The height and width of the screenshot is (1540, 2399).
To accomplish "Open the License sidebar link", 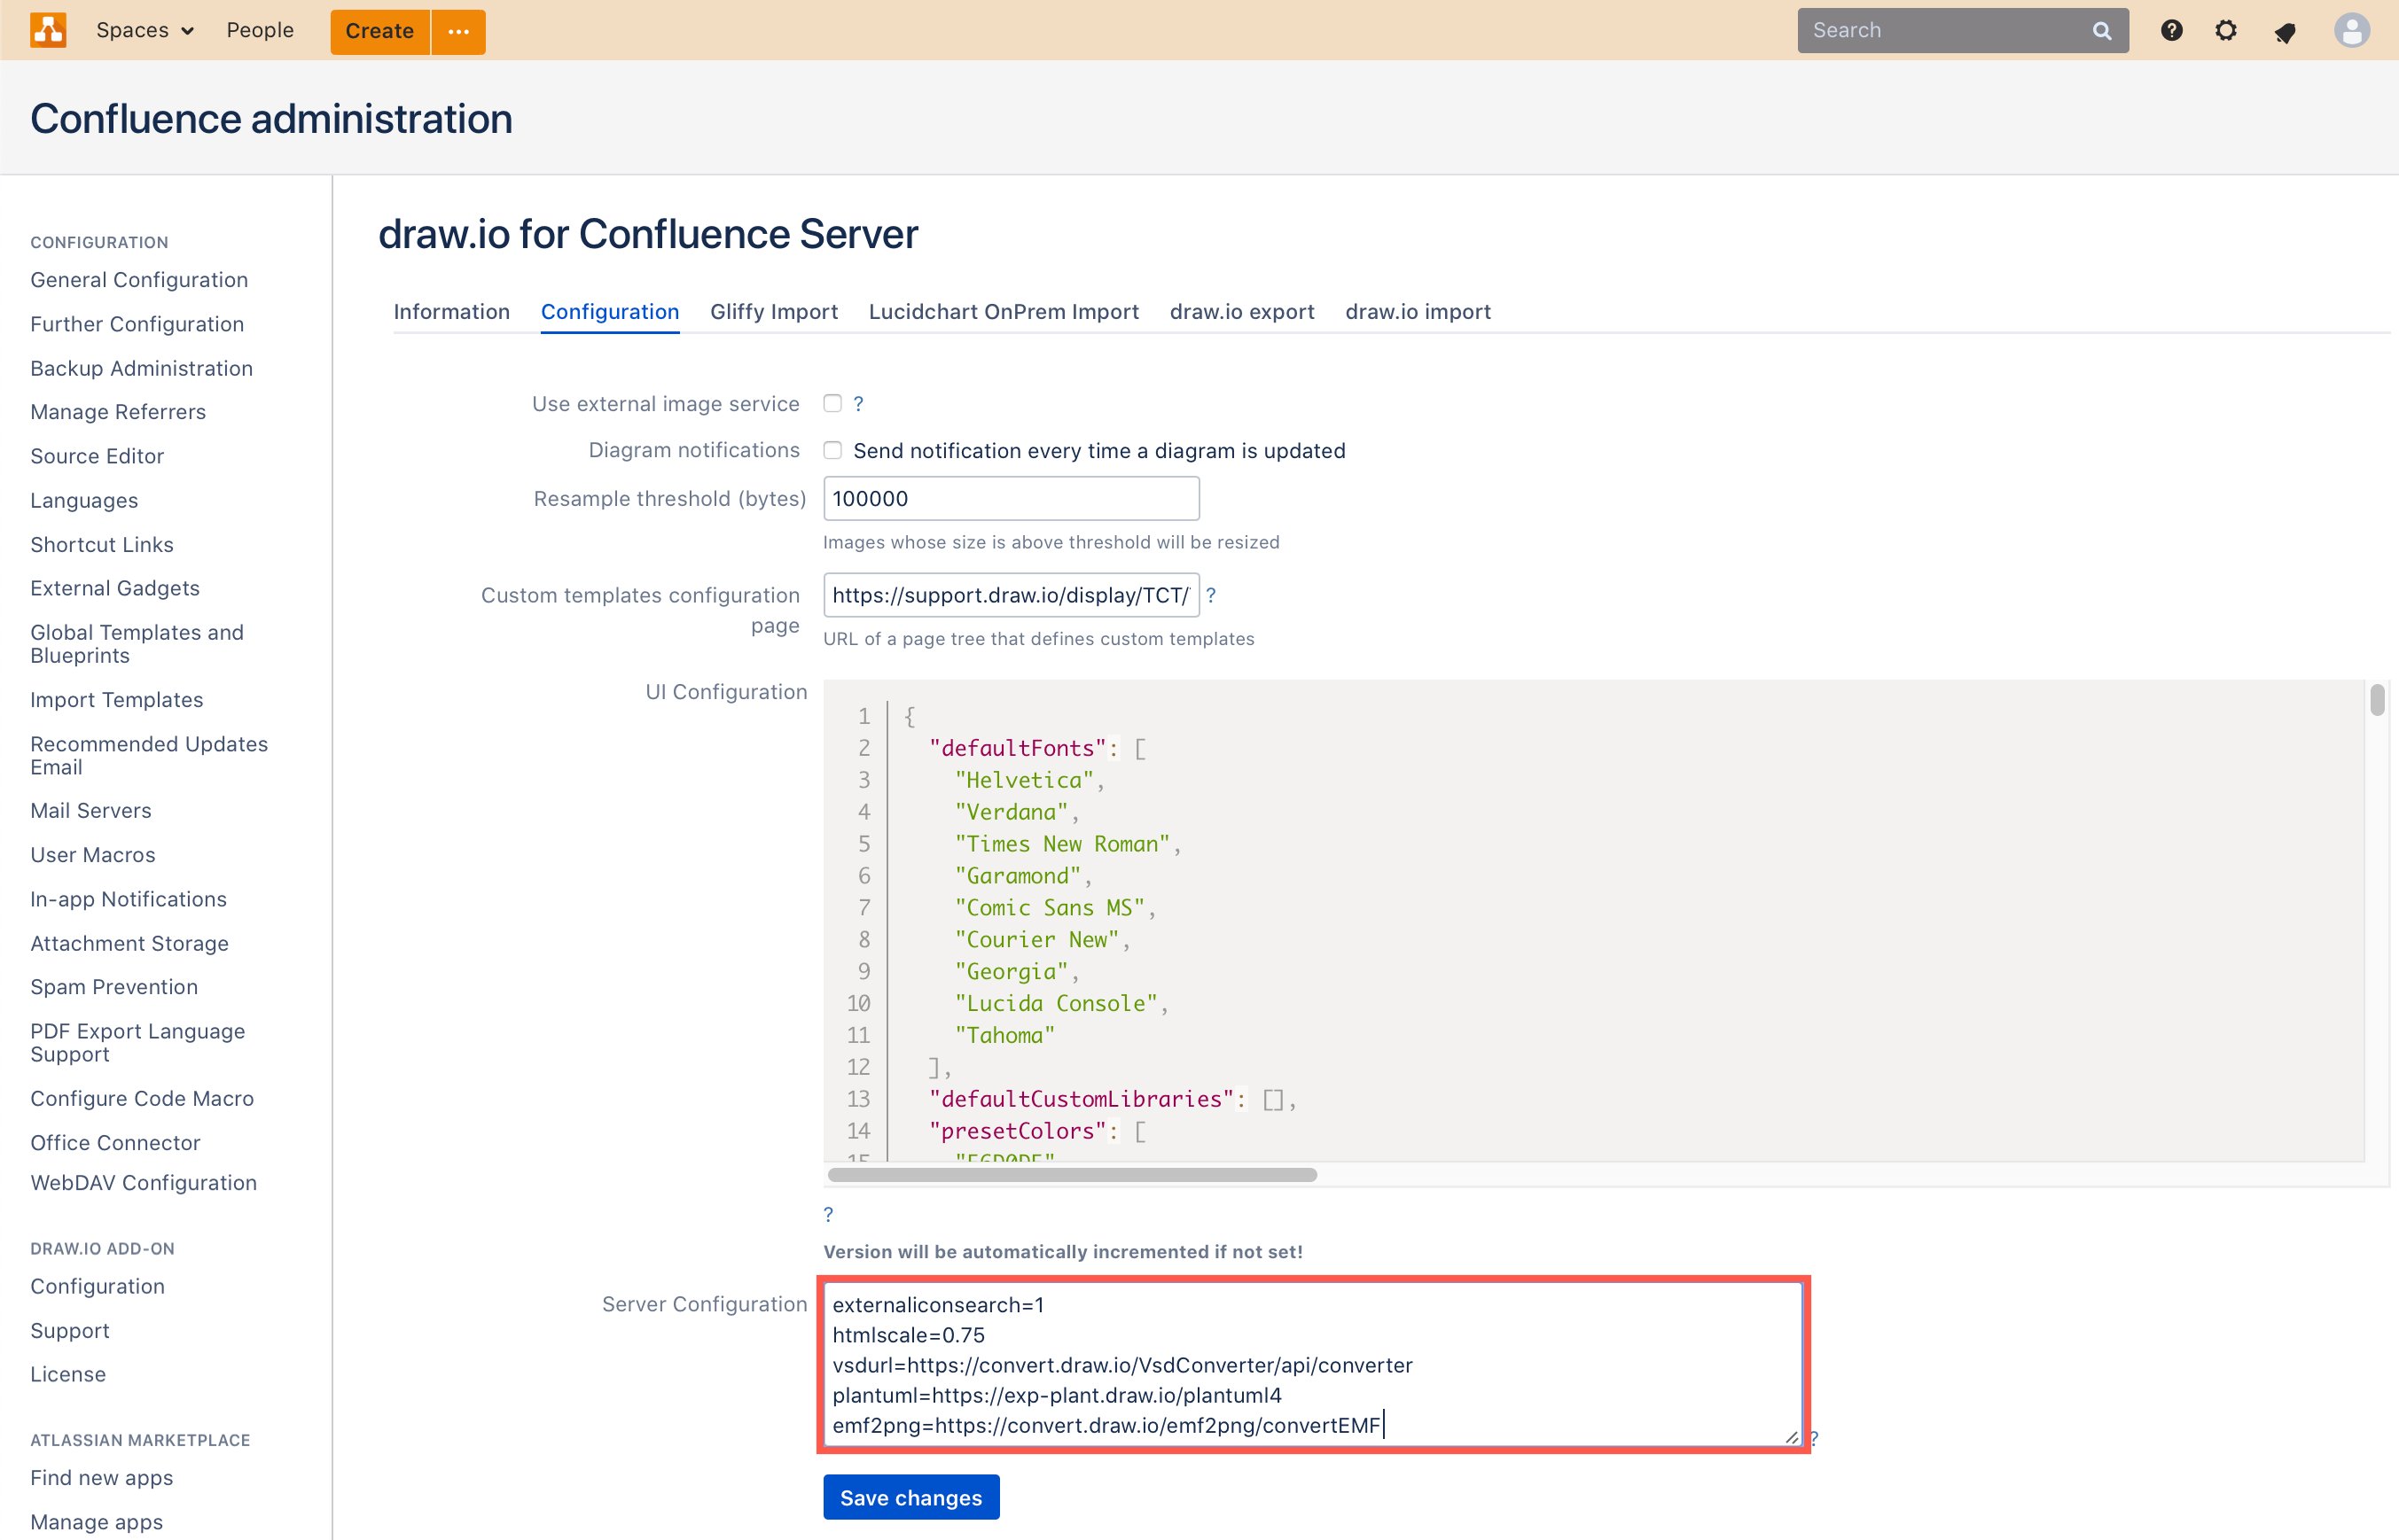I will (x=67, y=1374).
